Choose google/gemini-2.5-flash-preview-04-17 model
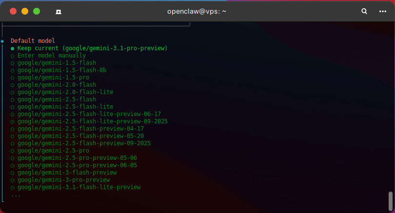 (x=80, y=129)
